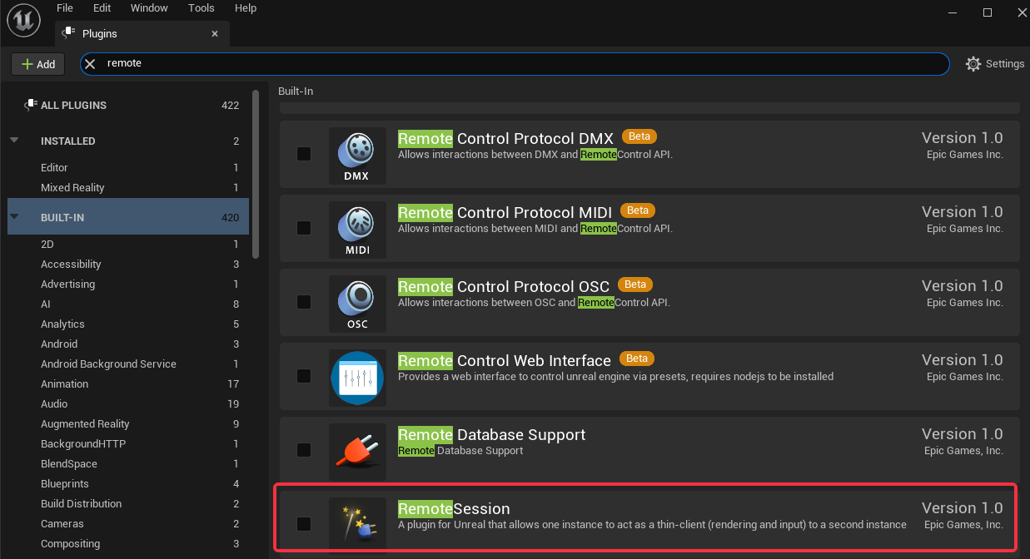Collapse the Installed category arrow
Image resolution: width=1030 pixels, height=559 pixels.
click(14, 140)
